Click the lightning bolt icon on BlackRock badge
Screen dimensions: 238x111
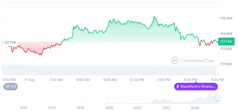pos(178,87)
